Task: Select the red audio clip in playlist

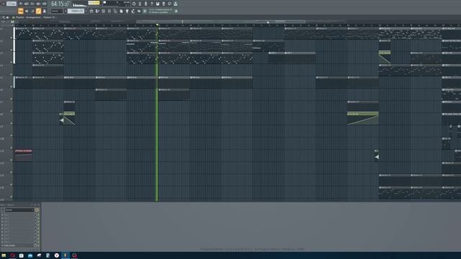Action: point(24,155)
